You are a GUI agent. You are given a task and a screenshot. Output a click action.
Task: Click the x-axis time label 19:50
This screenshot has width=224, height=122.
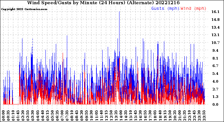(170, 115)
